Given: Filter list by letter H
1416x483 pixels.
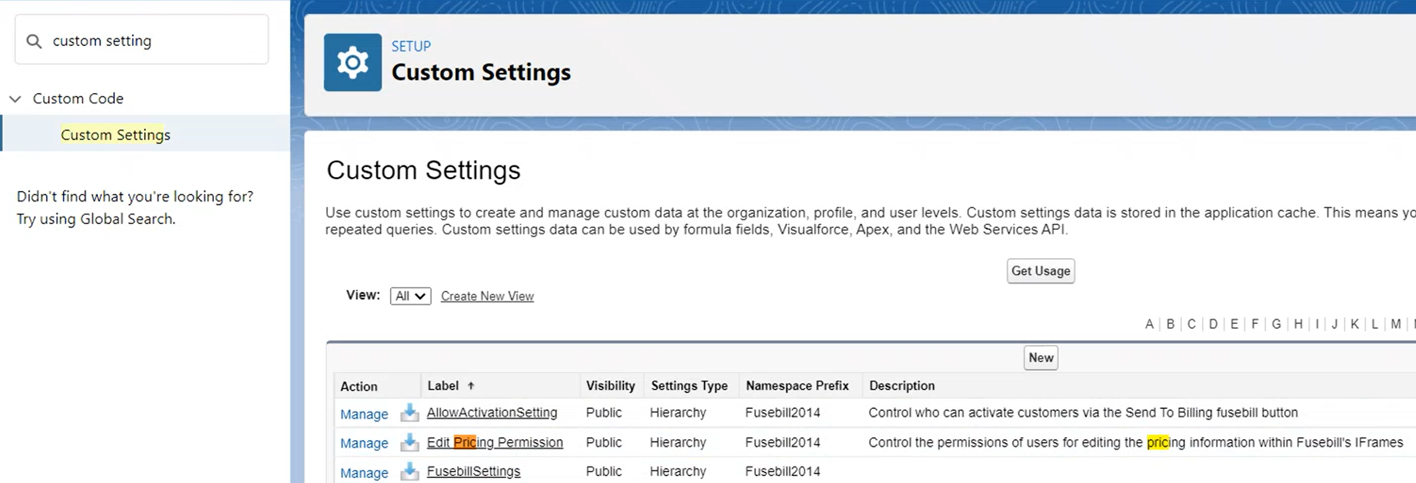Looking at the screenshot, I should point(1298,324).
